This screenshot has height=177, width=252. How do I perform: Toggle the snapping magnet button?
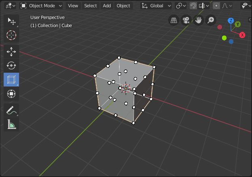(193, 6)
